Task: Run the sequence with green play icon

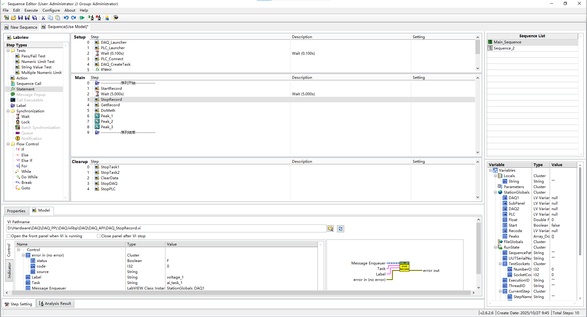Action: coord(82,18)
